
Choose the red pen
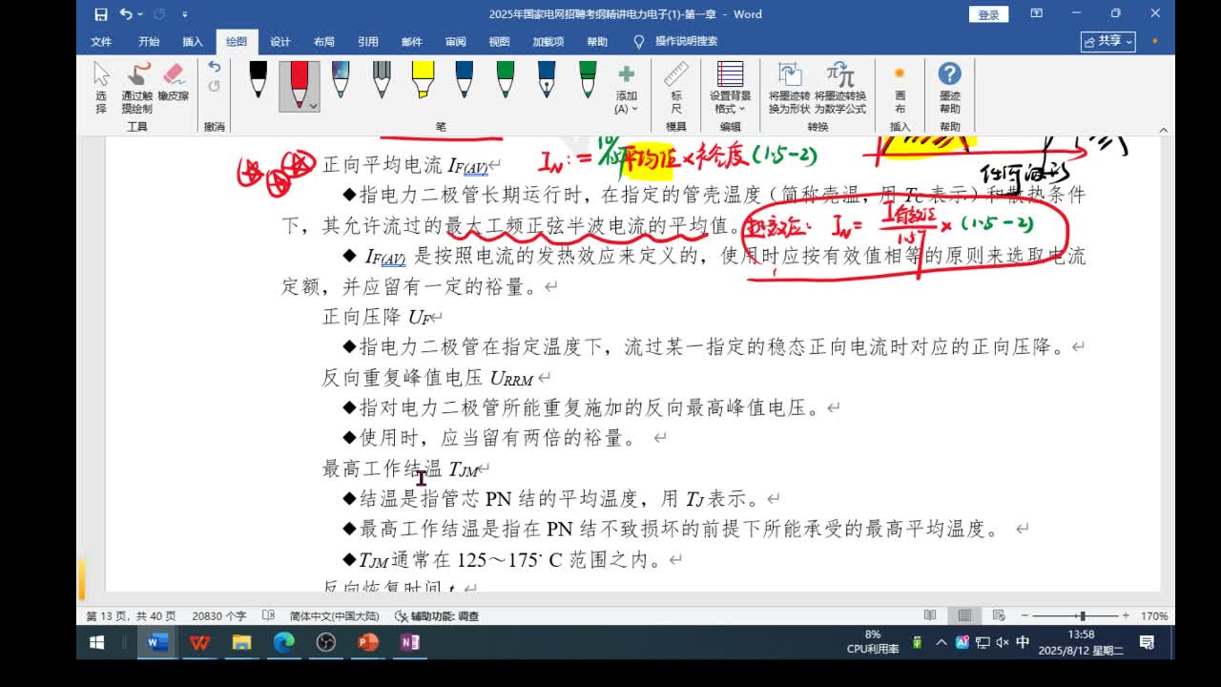[299, 85]
